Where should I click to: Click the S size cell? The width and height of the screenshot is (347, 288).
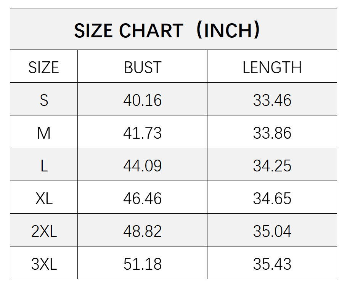(x=44, y=100)
